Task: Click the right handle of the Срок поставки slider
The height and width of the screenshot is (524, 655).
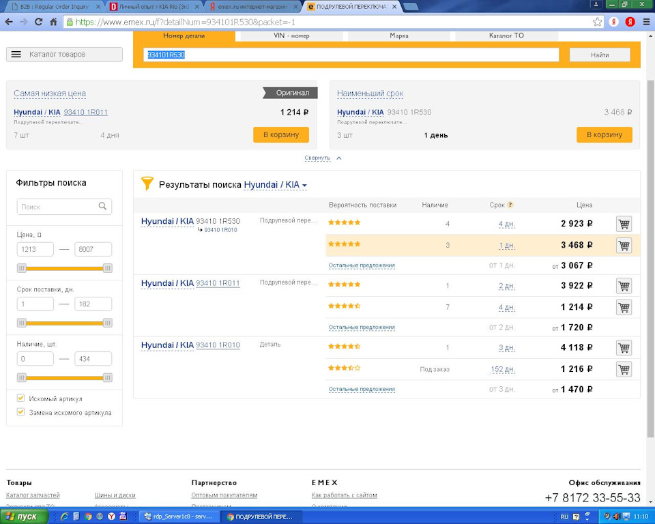Action: (x=107, y=323)
